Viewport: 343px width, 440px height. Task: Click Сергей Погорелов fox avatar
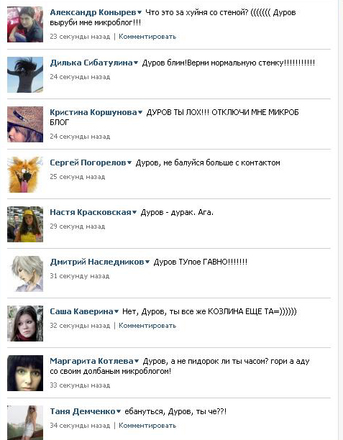tap(25, 175)
